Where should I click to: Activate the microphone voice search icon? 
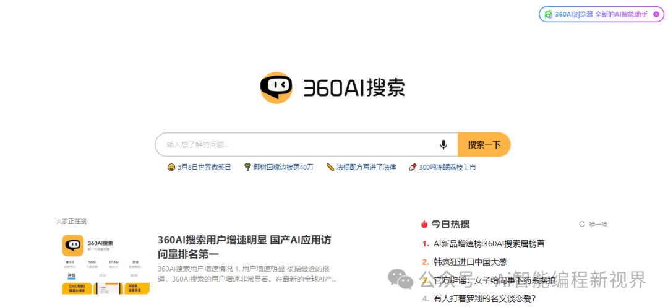(443, 145)
